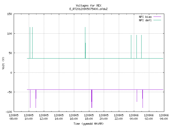
Task: Click the purple NPI bias spike near 11:00
Action: click(36, 99)
